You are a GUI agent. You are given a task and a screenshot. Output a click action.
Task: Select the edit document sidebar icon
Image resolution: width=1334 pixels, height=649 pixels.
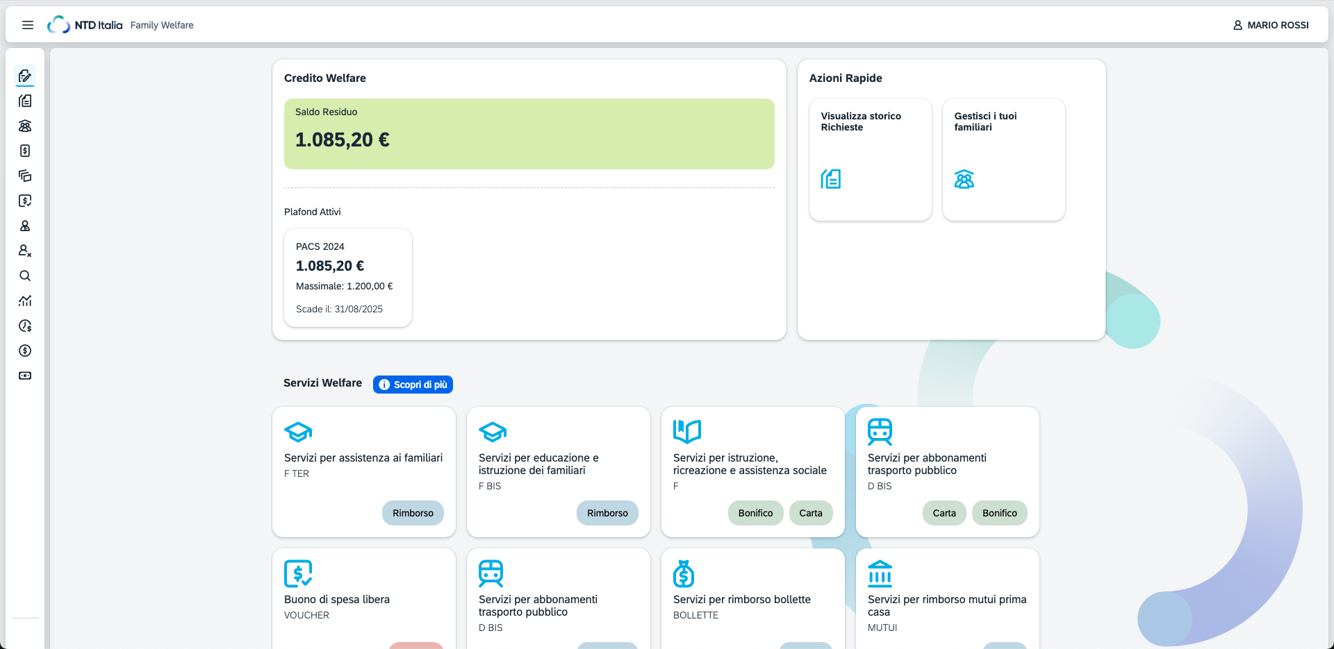(25, 76)
